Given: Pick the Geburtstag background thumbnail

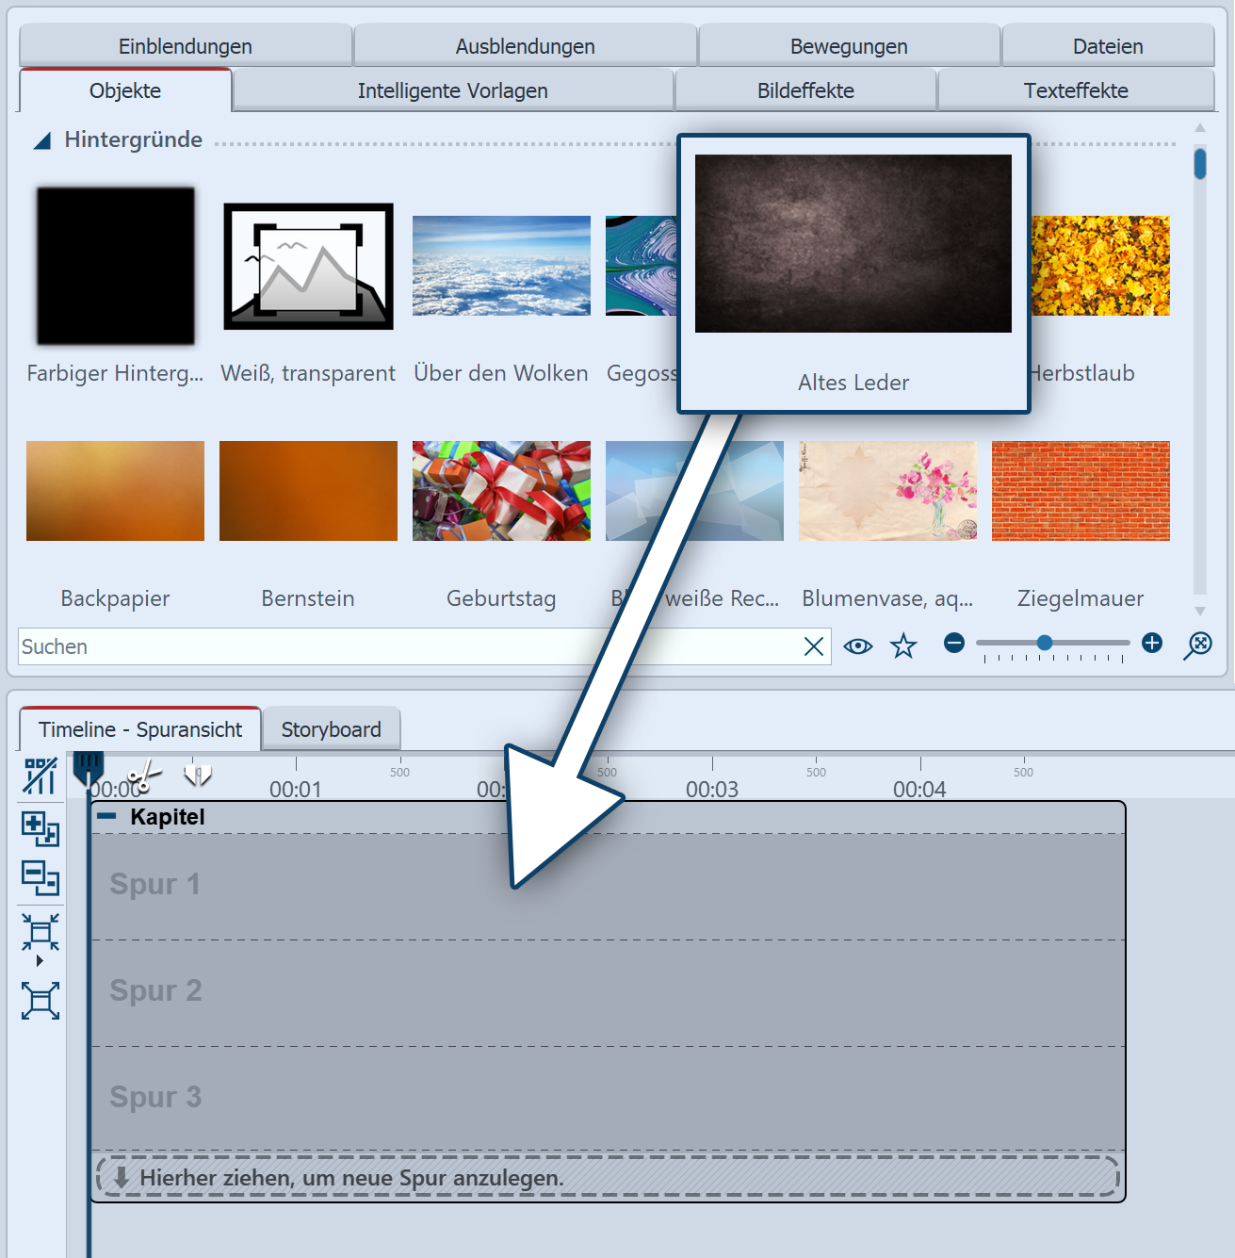Looking at the screenshot, I should point(501,491).
